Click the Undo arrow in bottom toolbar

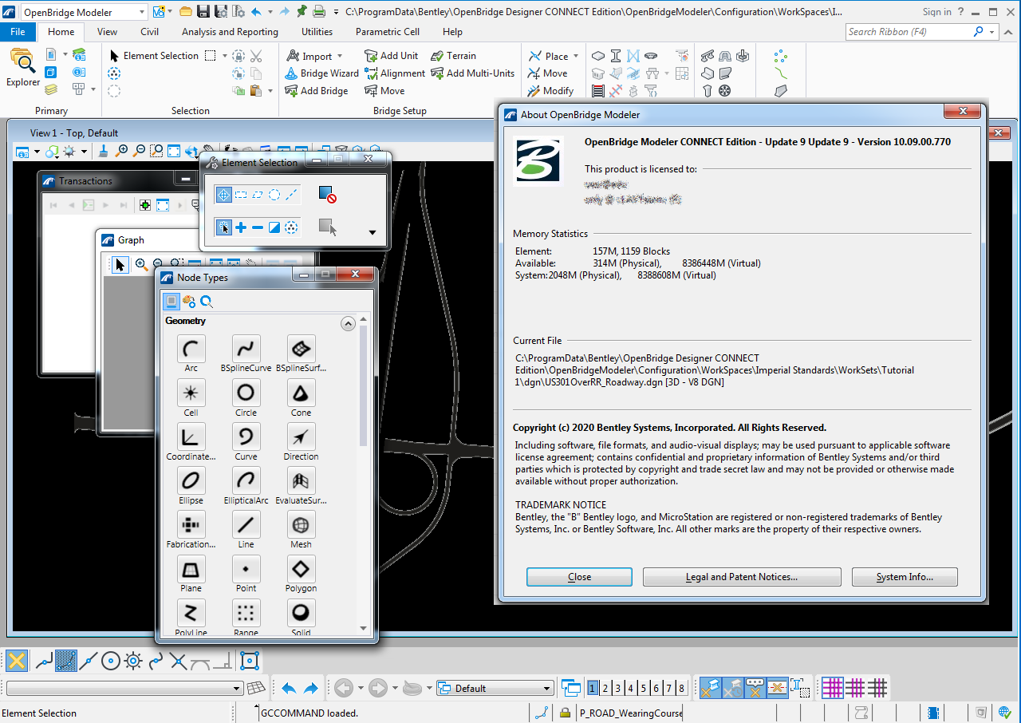[289, 688]
